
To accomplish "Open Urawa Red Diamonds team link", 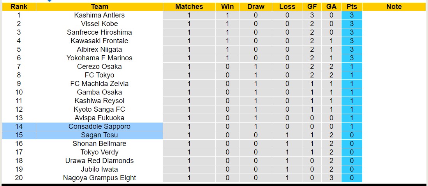I will [99, 161].
